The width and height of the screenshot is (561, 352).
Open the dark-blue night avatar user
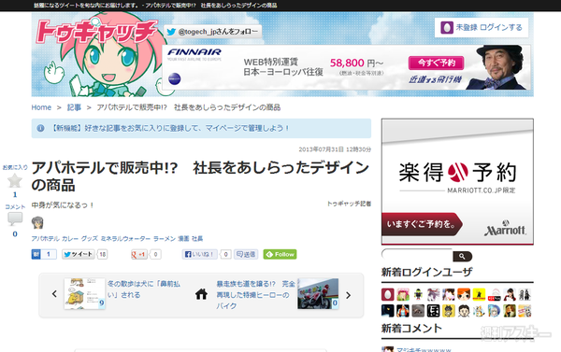pyautogui.click(x=387, y=311)
